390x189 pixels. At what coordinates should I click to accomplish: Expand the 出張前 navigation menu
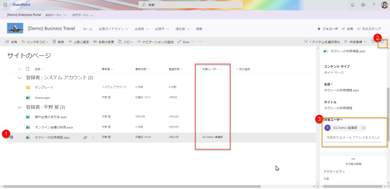click(x=142, y=29)
